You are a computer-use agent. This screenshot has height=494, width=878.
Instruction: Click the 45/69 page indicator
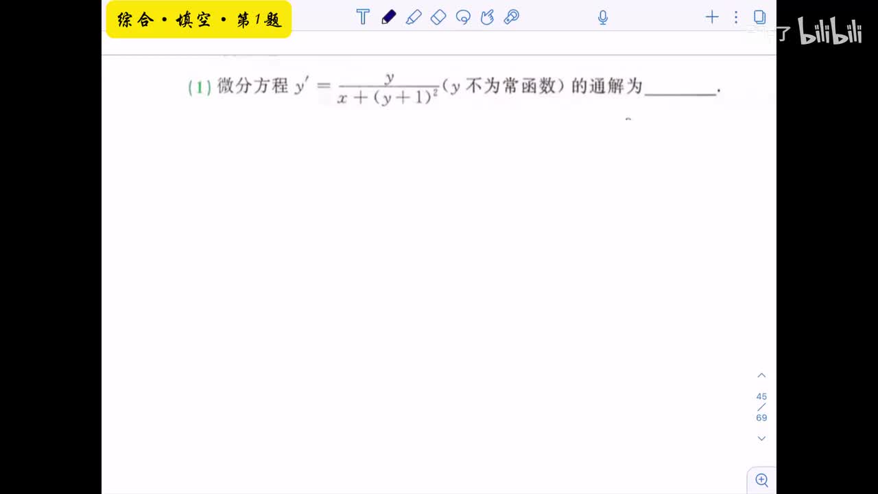761,407
